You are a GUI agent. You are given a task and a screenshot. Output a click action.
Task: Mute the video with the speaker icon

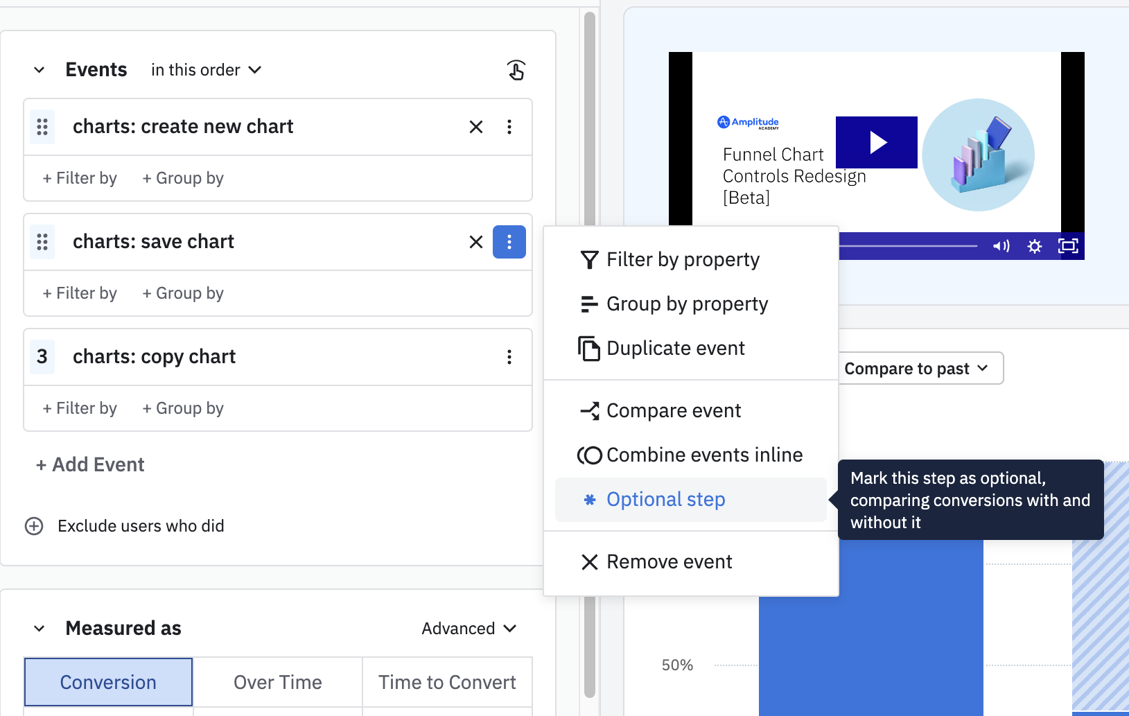[x=1001, y=246]
